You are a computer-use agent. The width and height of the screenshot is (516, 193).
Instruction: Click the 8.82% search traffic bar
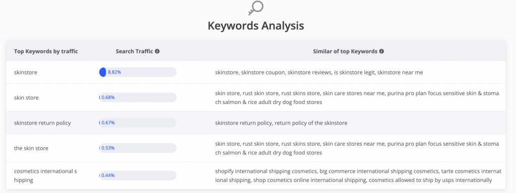(x=138, y=72)
